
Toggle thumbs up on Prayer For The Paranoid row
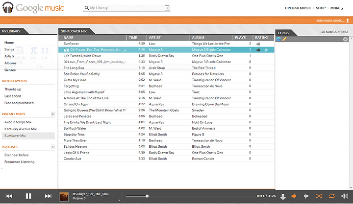(258, 50)
